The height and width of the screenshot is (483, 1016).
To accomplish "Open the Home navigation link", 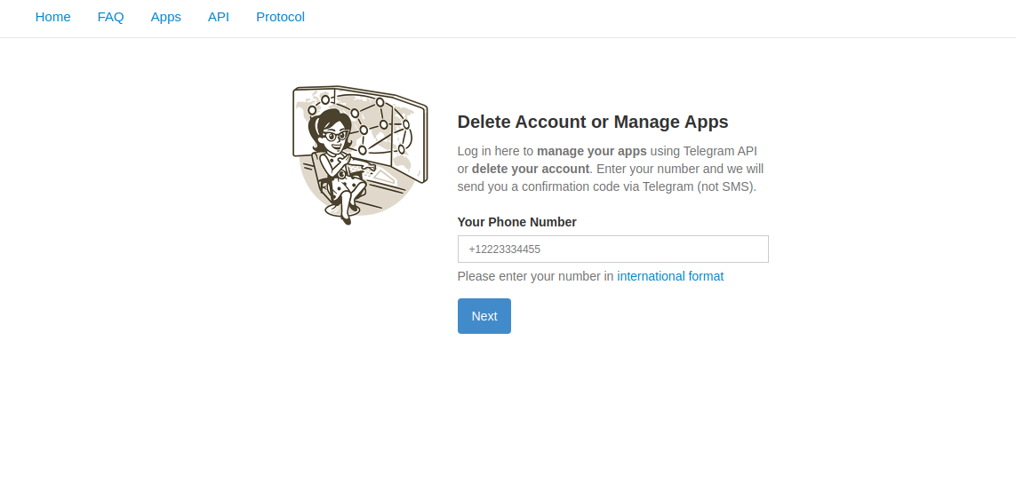I will coord(53,17).
